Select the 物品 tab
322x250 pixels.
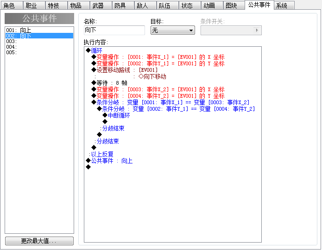78,6
